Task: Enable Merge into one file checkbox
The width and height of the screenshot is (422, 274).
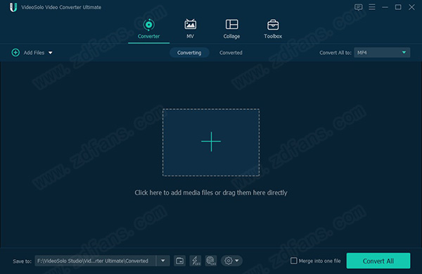Action: click(293, 261)
